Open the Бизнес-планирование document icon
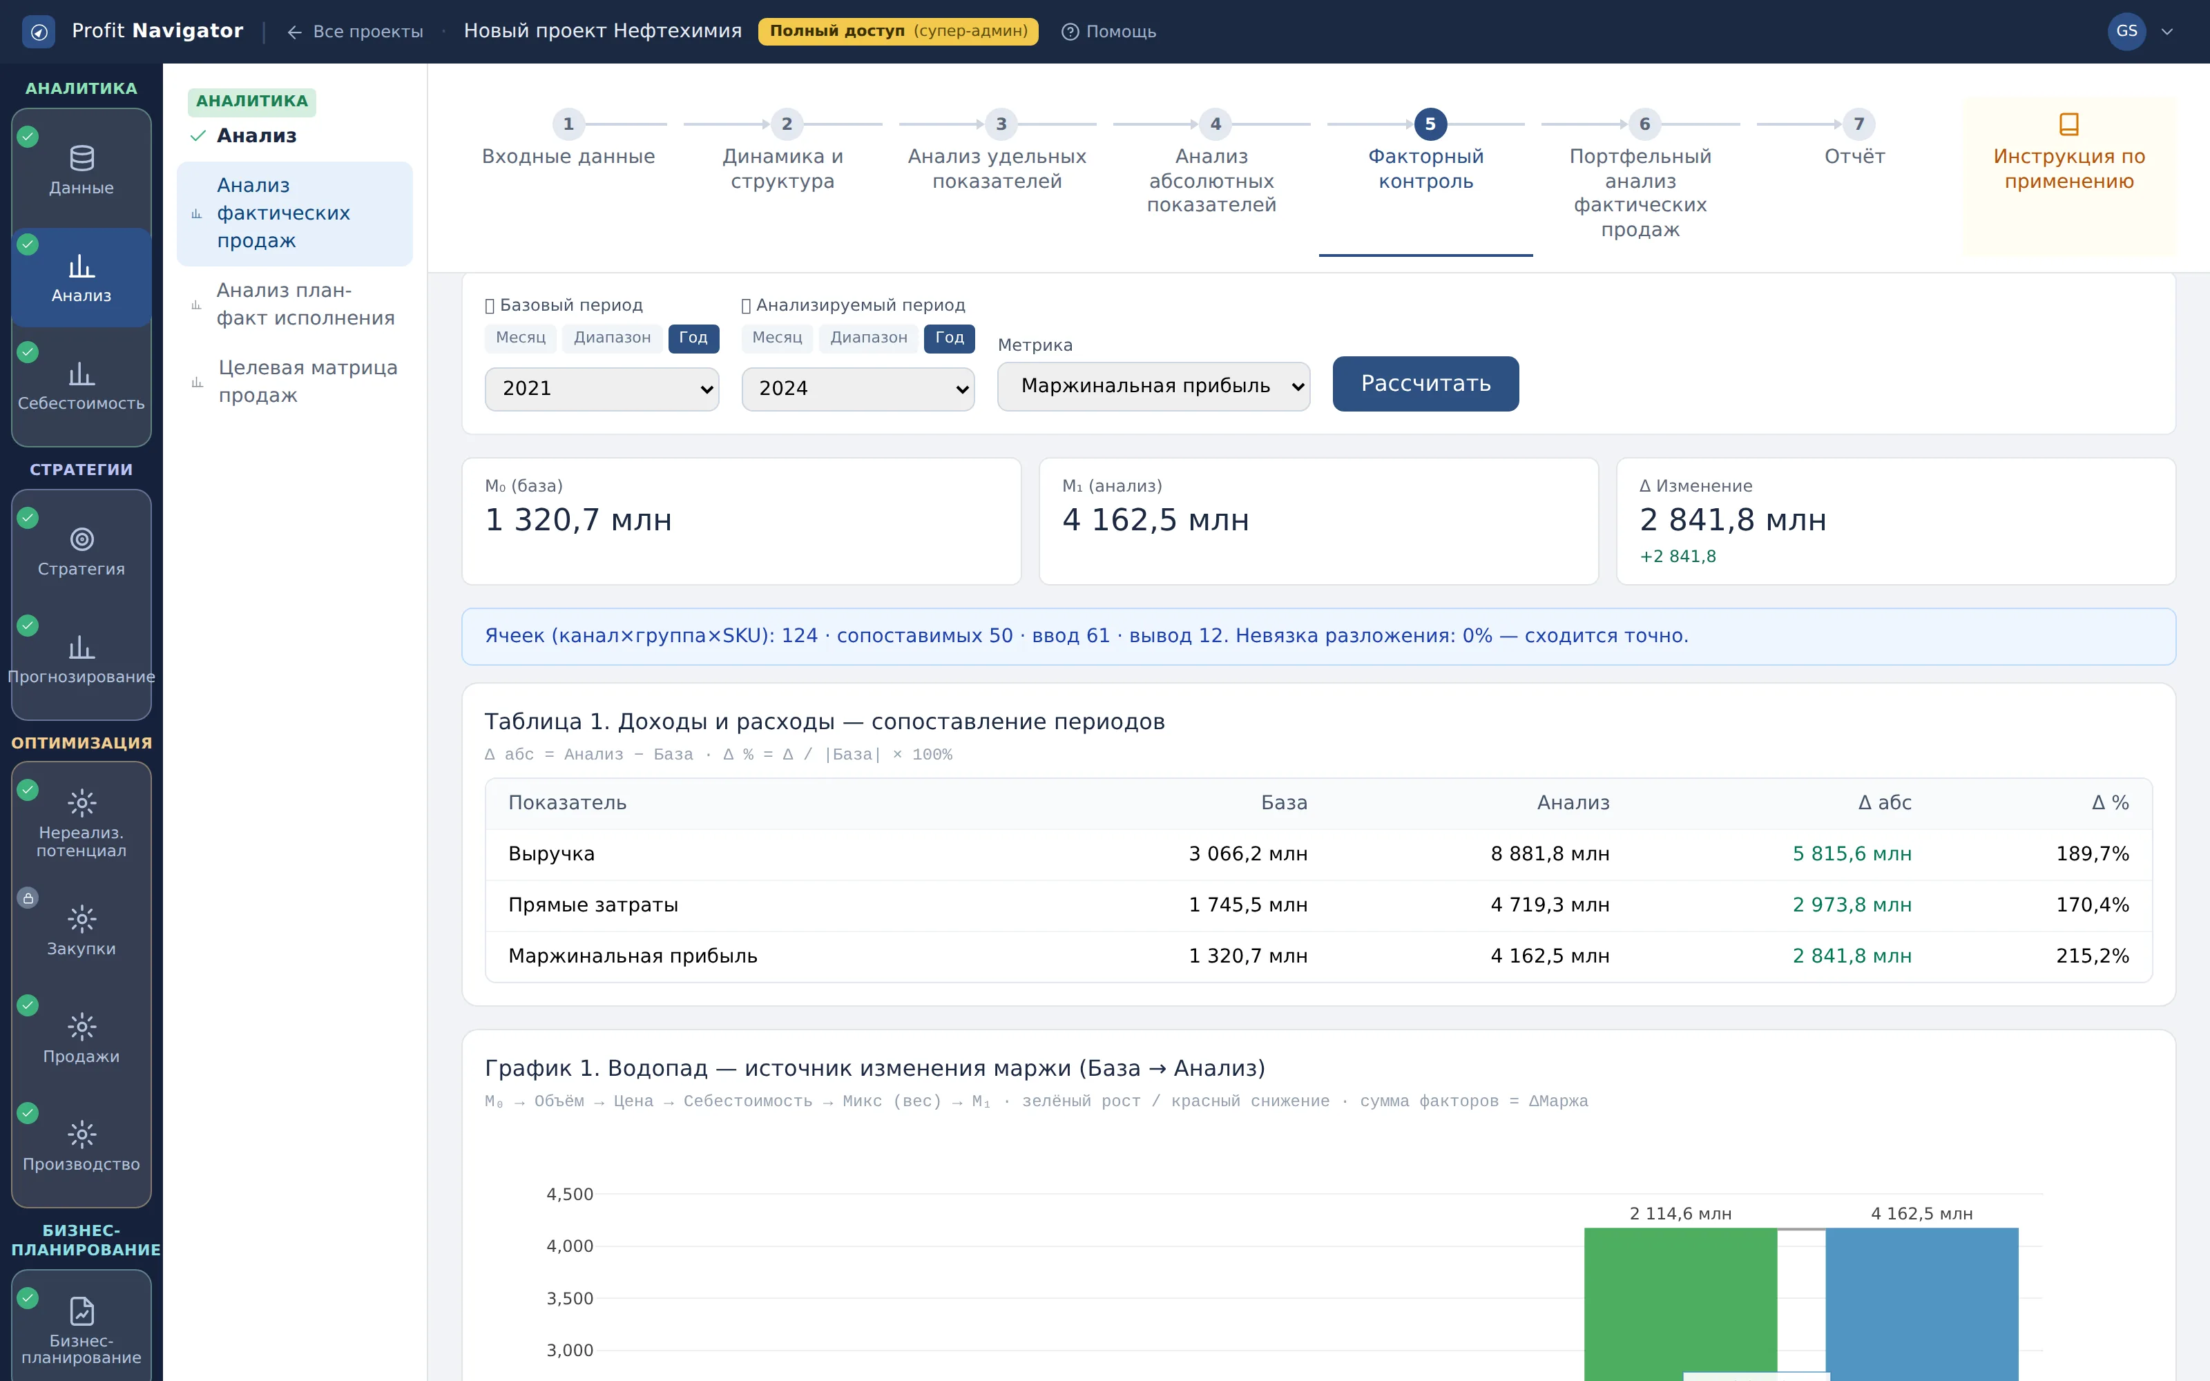 pos(81,1311)
